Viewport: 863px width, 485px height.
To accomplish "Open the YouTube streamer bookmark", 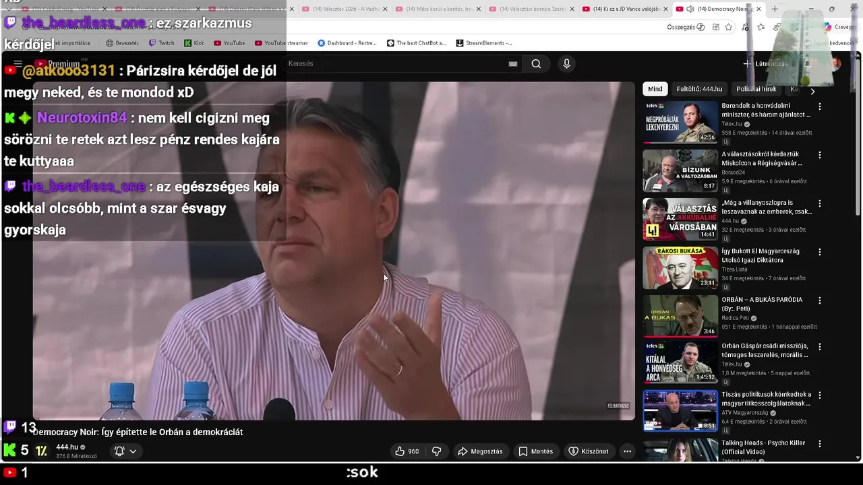I will (281, 43).
